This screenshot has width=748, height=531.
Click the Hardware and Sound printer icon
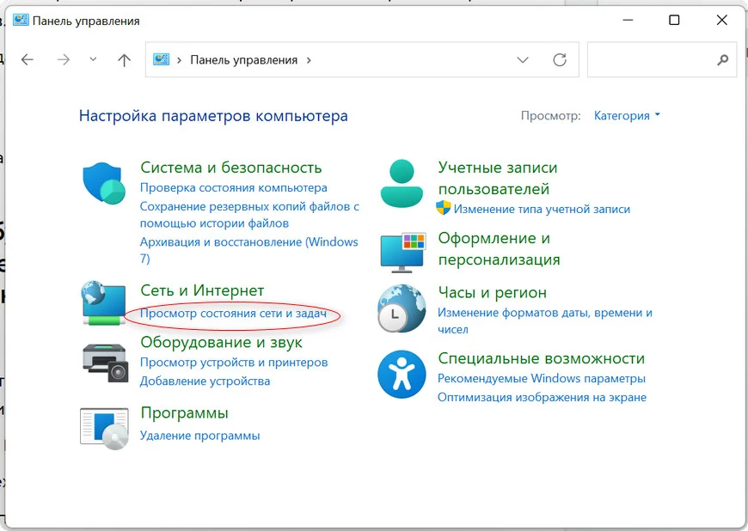[x=104, y=362]
